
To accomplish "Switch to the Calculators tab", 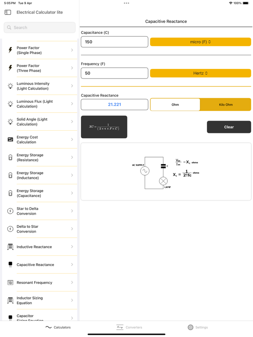I will (x=58, y=327).
